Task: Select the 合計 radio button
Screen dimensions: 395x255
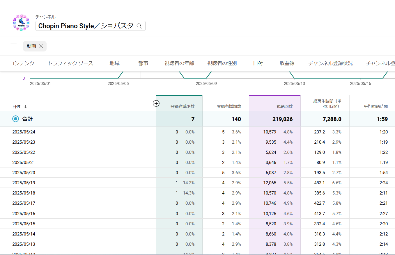Action: pos(15,119)
